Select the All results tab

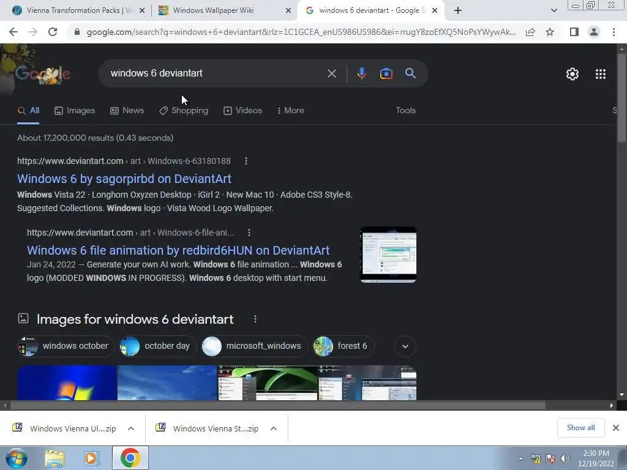(28, 111)
